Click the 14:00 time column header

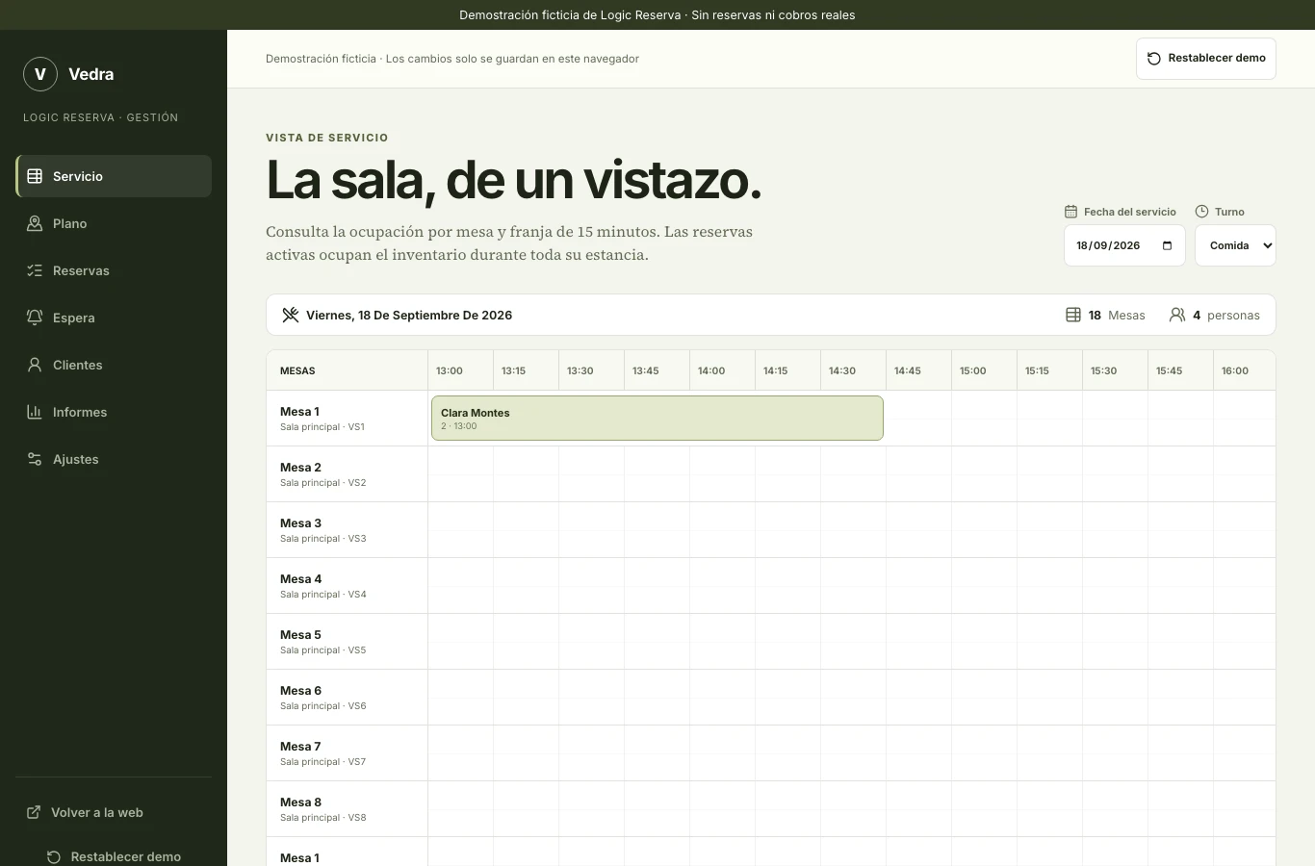723,370
